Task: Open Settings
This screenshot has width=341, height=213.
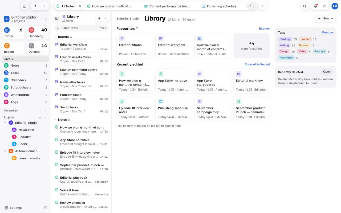Action: click(13, 208)
